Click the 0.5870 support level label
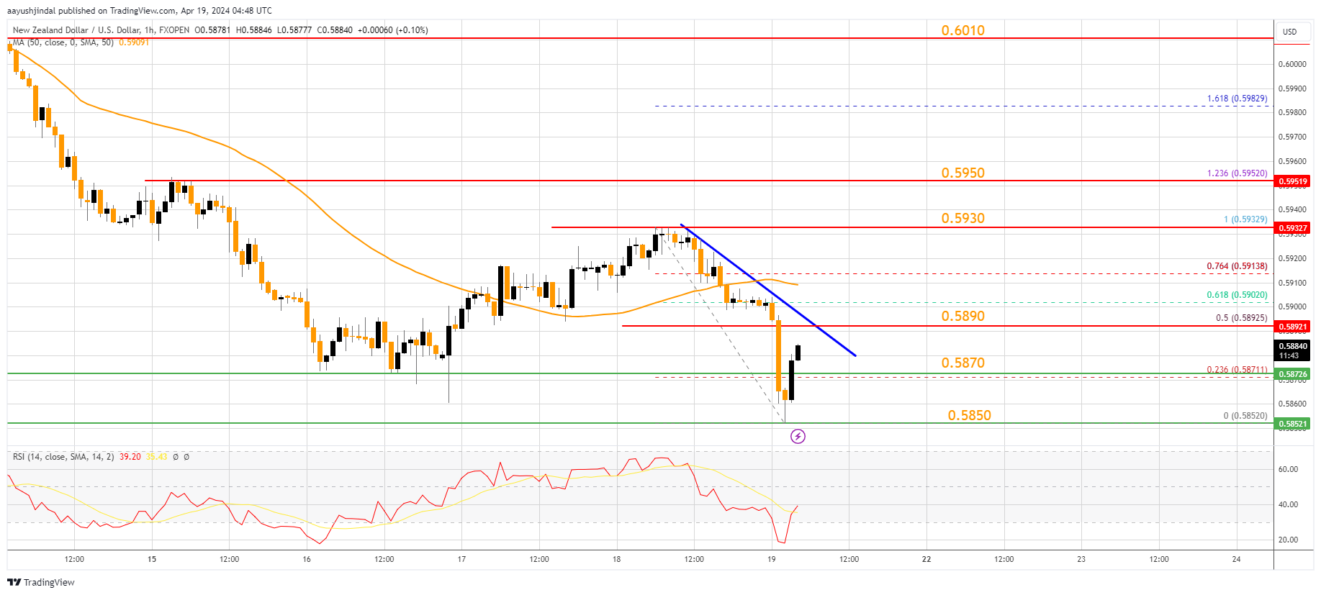The width and height of the screenshot is (1321, 595). tap(963, 363)
